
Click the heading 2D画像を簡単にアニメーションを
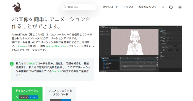point(51,19)
